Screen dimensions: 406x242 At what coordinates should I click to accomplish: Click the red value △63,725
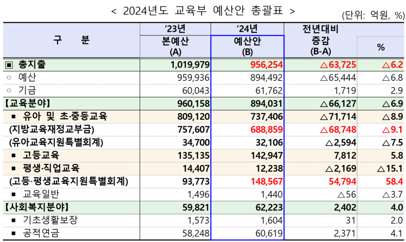pos(338,64)
